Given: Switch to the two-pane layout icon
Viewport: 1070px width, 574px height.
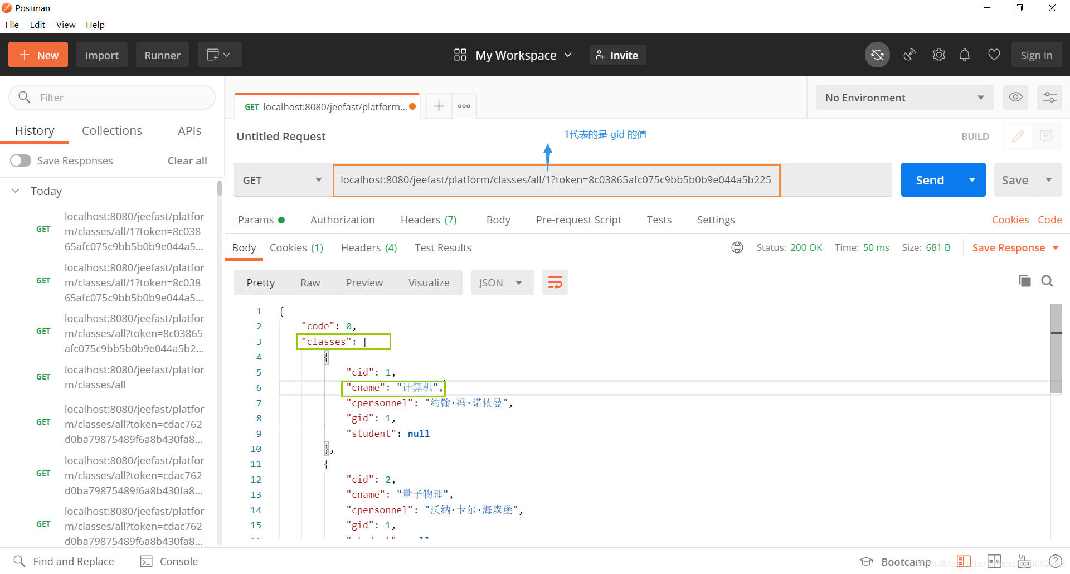Looking at the screenshot, I should 994,561.
